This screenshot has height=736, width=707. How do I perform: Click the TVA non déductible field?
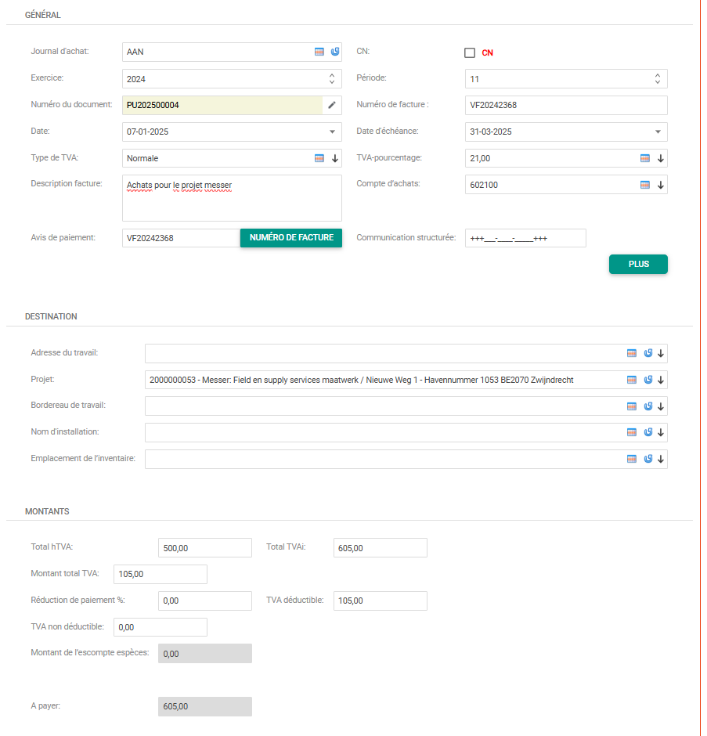coord(160,627)
